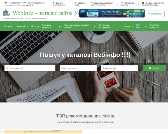Click the plus icon beside 'Замовити статтю'
This screenshot has width=168, height=134.
click(122, 3)
